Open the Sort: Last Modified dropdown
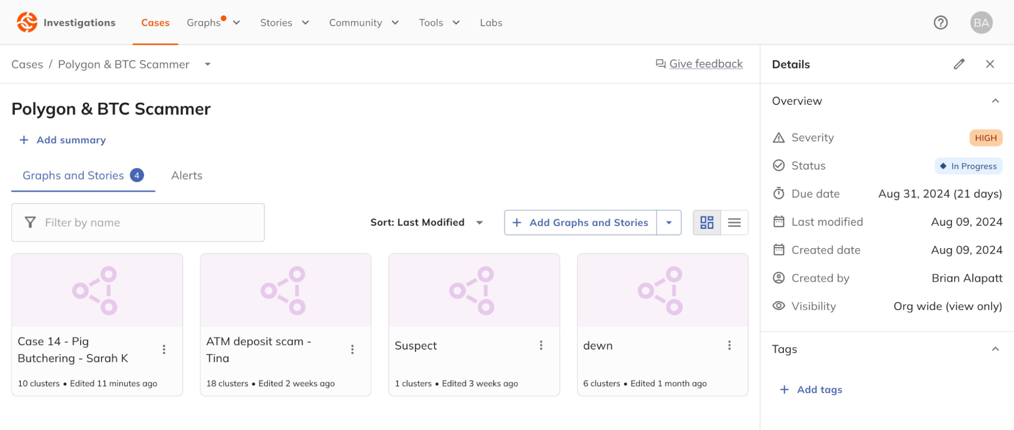Screen dimensions: 1014x430 (426, 222)
